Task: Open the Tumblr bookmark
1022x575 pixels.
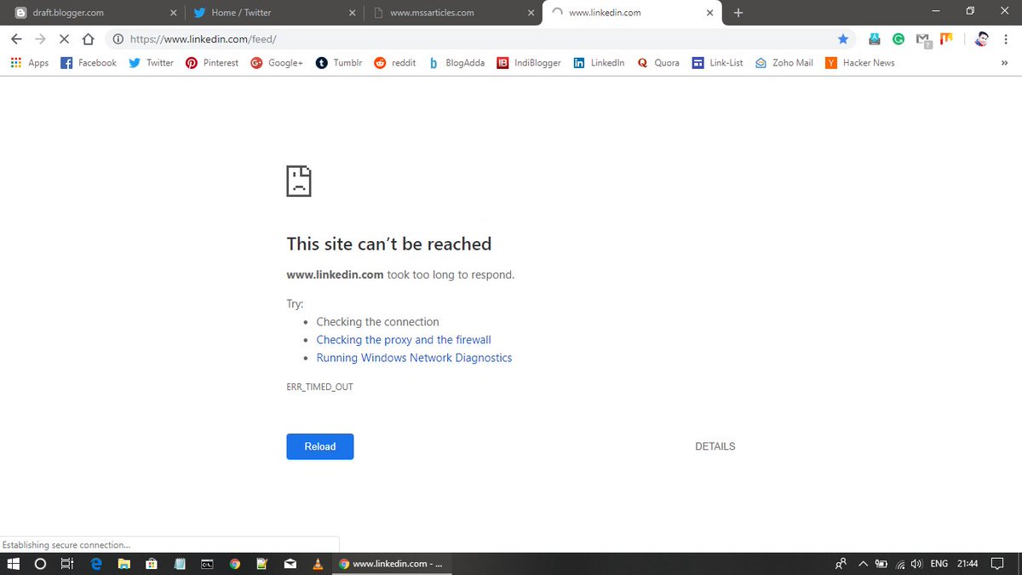Action: click(x=339, y=63)
